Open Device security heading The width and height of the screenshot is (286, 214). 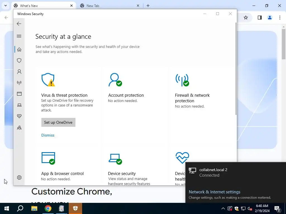click(x=122, y=173)
